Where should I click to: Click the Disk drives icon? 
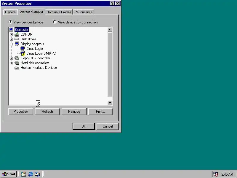[x=17, y=39]
